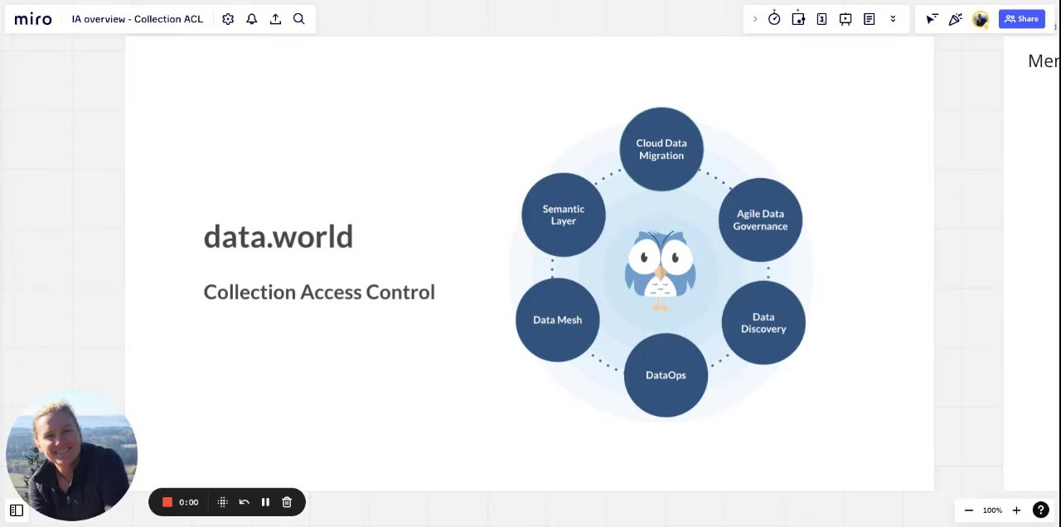The height and width of the screenshot is (527, 1061).
Task: Click the export board upload icon
Action: 275,19
